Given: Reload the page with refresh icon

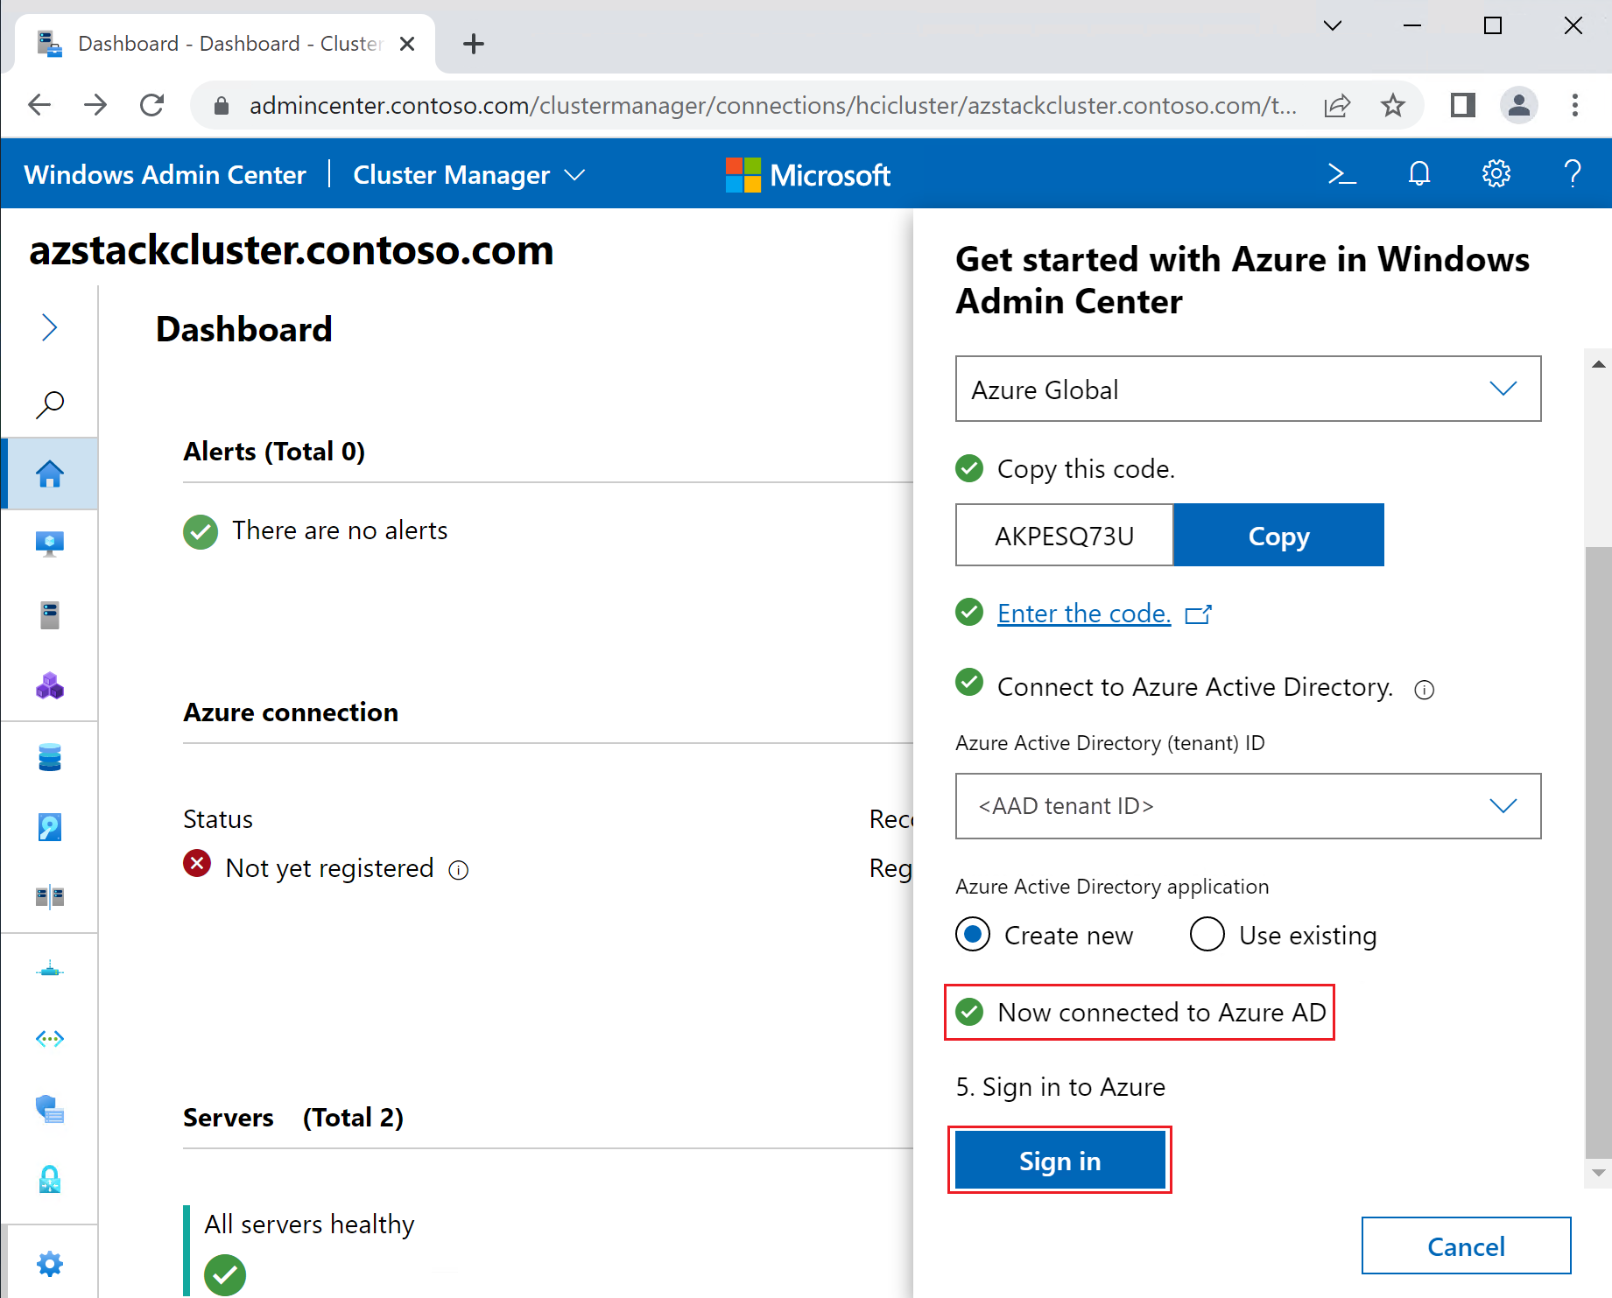Looking at the screenshot, I should pyautogui.click(x=152, y=106).
